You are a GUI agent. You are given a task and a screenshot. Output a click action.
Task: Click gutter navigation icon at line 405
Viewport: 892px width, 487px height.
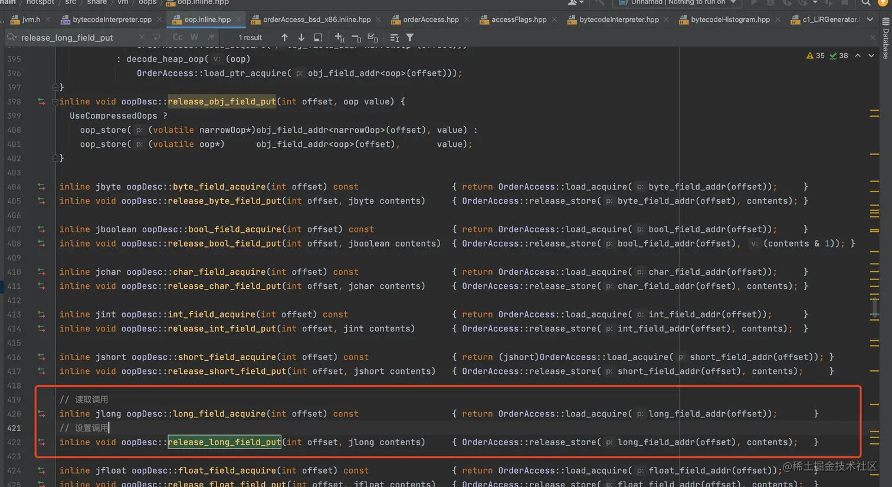click(41, 200)
